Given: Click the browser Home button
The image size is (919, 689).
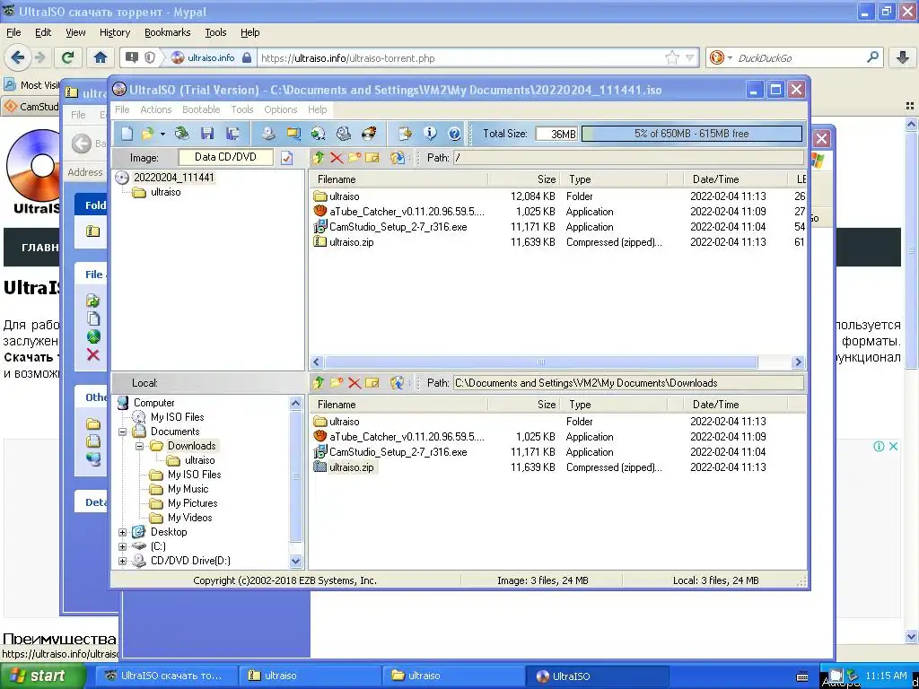Looking at the screenshot, I should (x=101, y=57).
